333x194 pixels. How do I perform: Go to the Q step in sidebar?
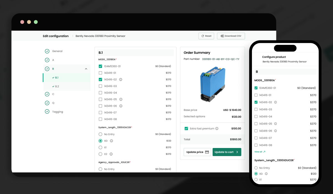click(x=53, y=103)
